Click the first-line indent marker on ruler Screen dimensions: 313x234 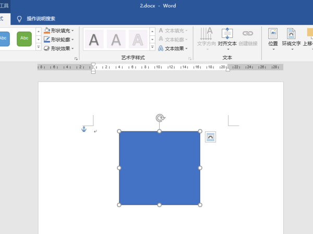[93, 64]
